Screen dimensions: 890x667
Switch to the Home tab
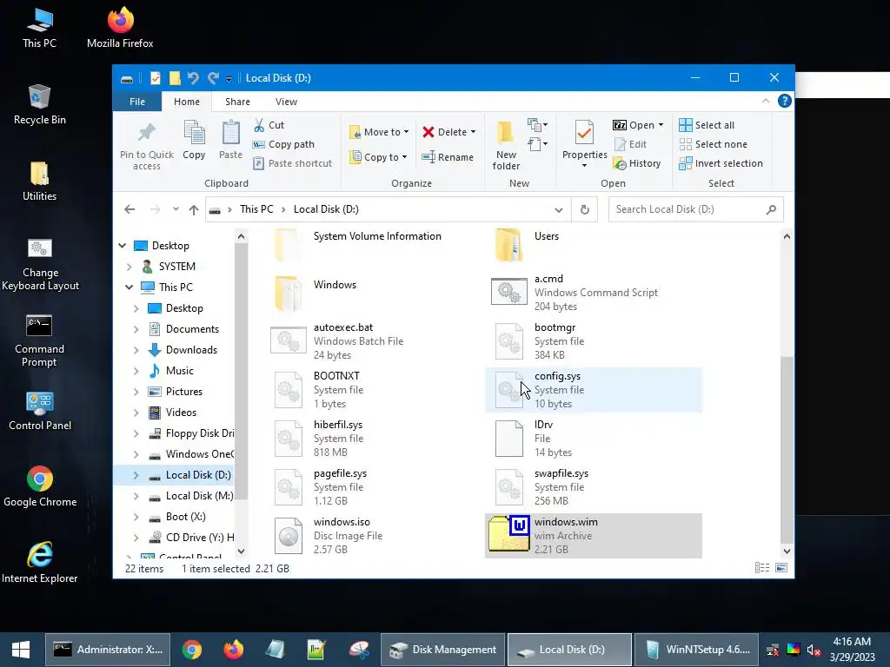187,102
